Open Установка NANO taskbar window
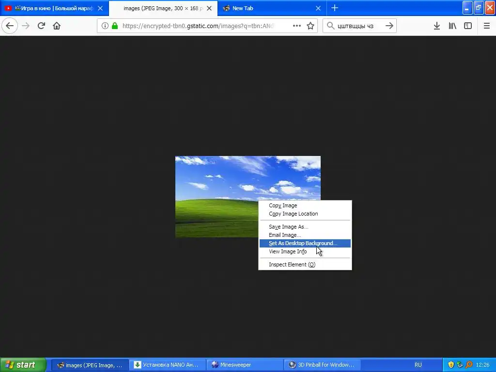 [167, 365]
